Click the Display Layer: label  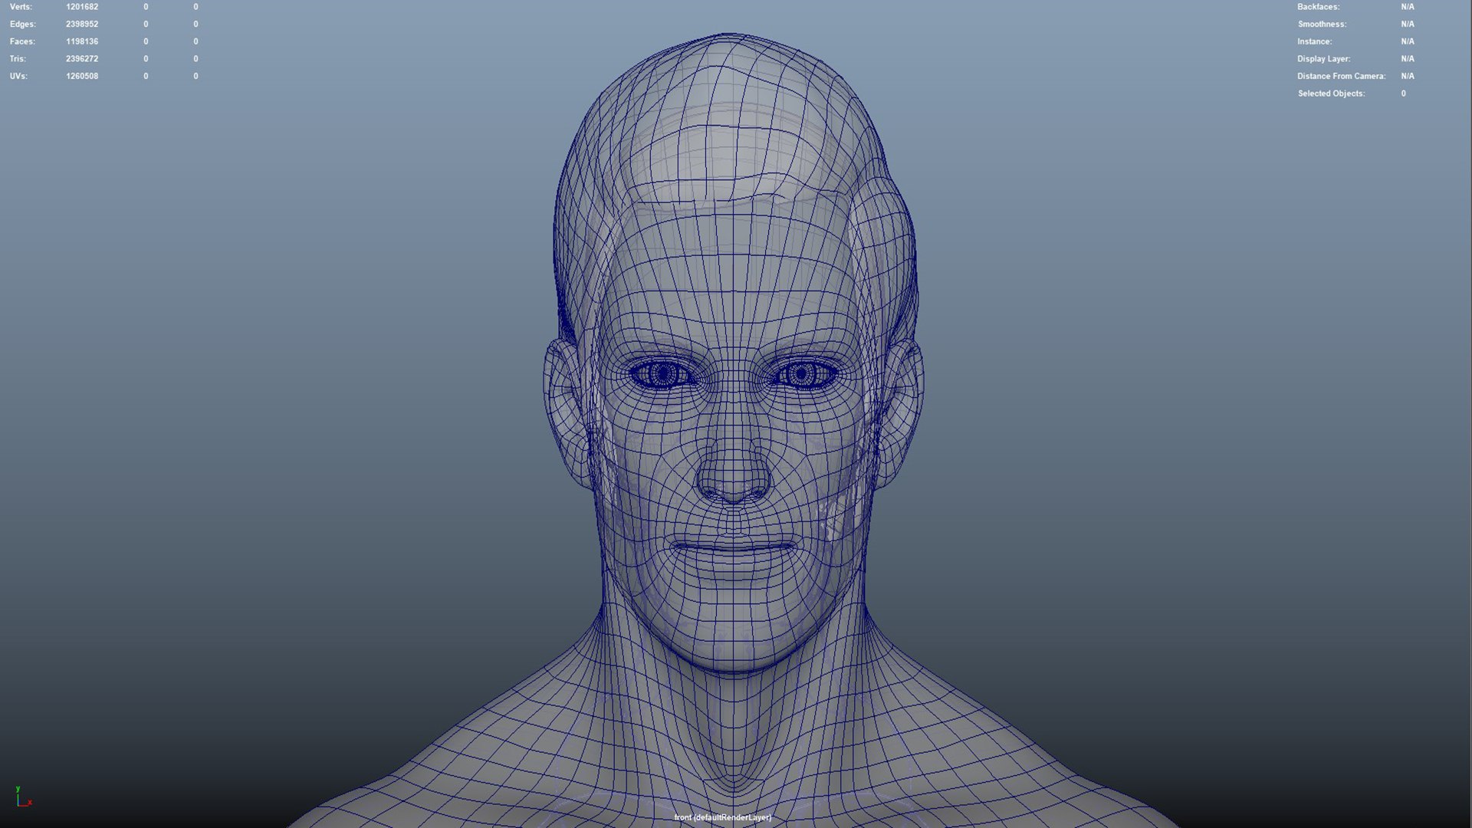[x=1324, y=59]
